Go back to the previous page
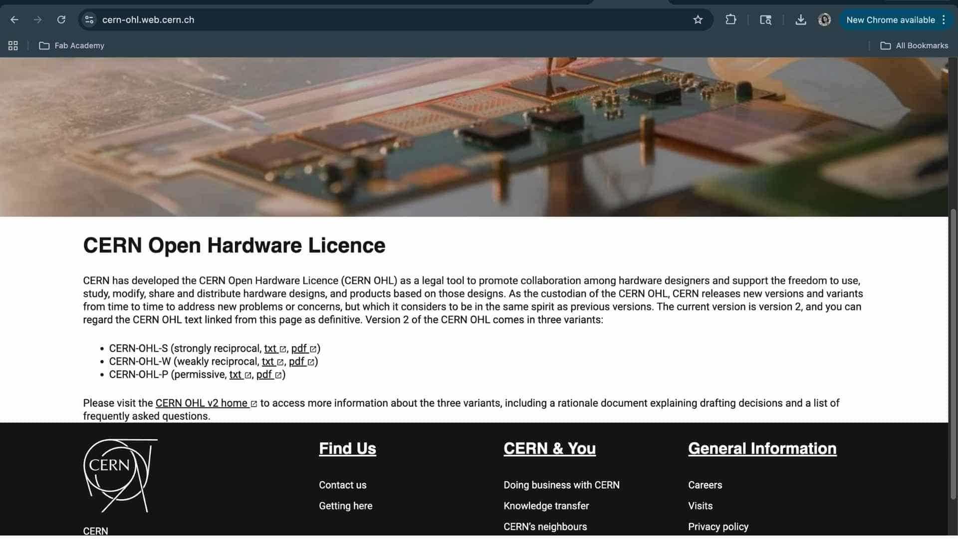The image size is (958, 539). point(14,20)
